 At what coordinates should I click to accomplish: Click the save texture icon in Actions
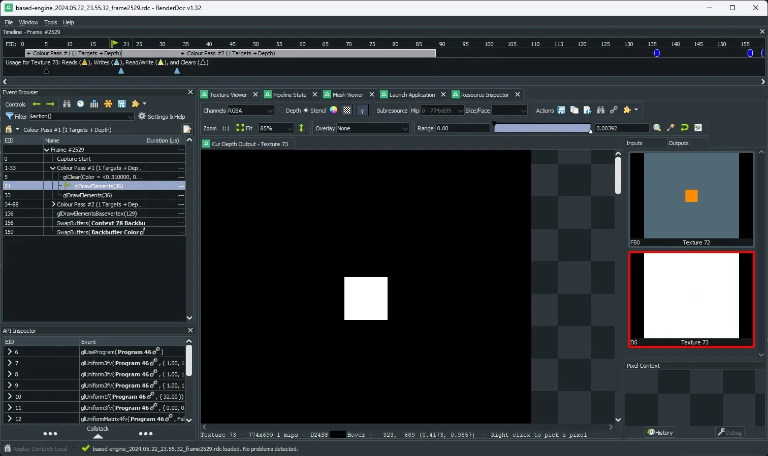[x=561, y=110]
